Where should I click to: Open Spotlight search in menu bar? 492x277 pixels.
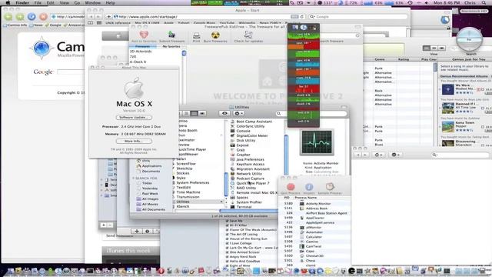484,3
